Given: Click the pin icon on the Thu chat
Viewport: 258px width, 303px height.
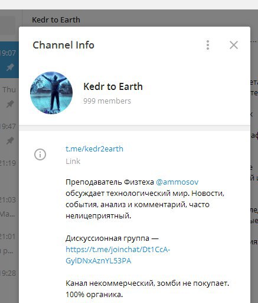Looking at the screenshot, I should (10, 104).
